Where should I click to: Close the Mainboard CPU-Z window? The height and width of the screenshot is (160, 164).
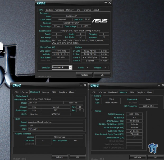pyautogui.click(x=85, y=85)
